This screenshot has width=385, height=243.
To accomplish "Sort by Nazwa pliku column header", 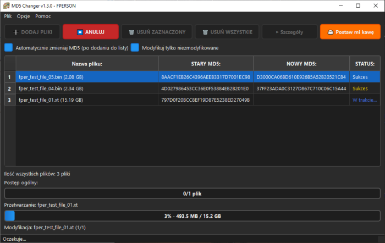I will pos(87,64).
